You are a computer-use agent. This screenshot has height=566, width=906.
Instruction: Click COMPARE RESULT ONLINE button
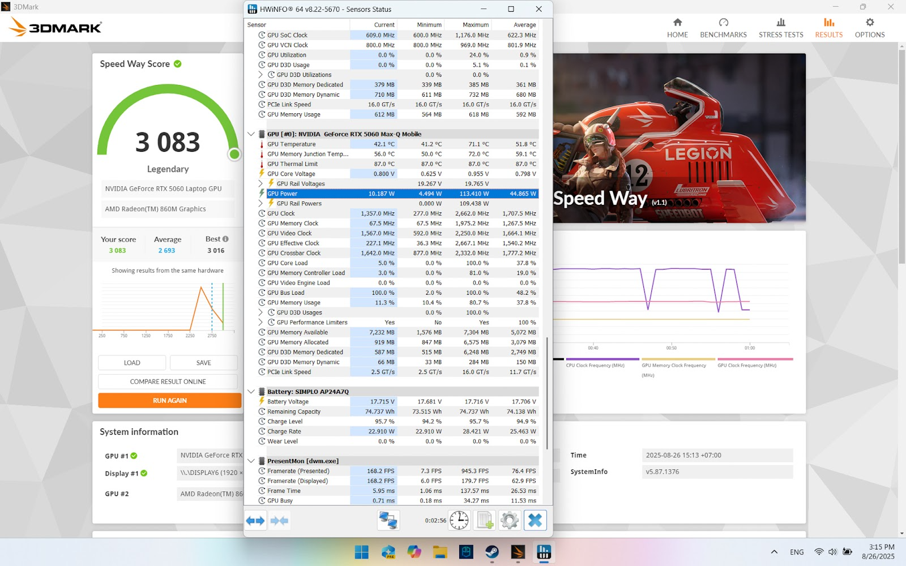168,381
